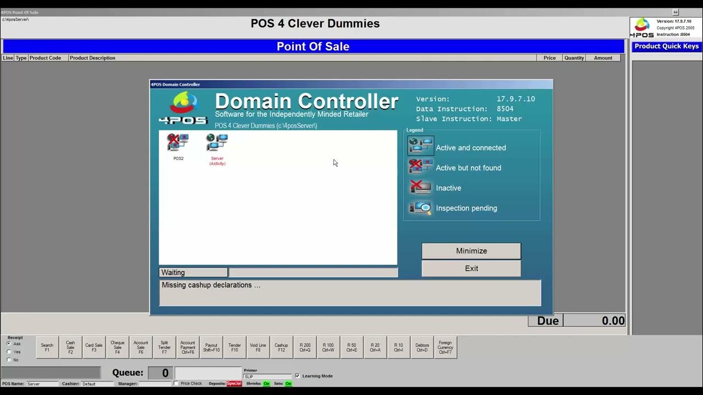Click the R 20 quick tender button

click(x=375, y=347)
